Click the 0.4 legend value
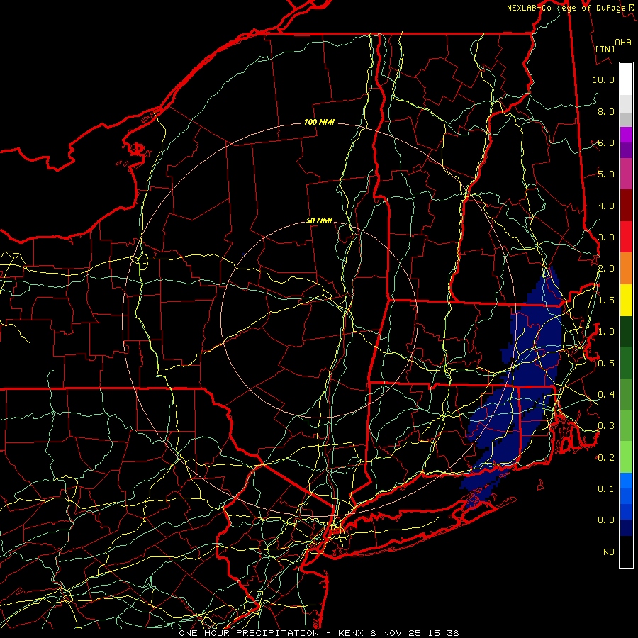638x638 pixels. coord(606,394)
